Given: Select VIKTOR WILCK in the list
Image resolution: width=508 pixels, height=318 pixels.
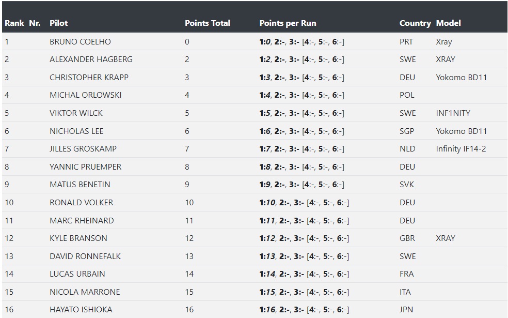Looking at the screenshot, I should [76, 113].
